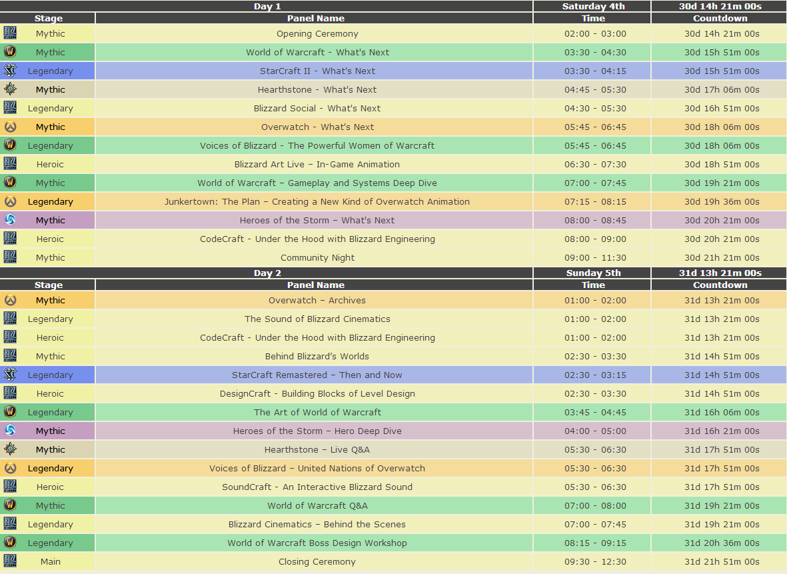Select 'StarCraft II - What's Next' panel name
The height and width of the screenshot is (574, 787).
[x=317, y=71]
